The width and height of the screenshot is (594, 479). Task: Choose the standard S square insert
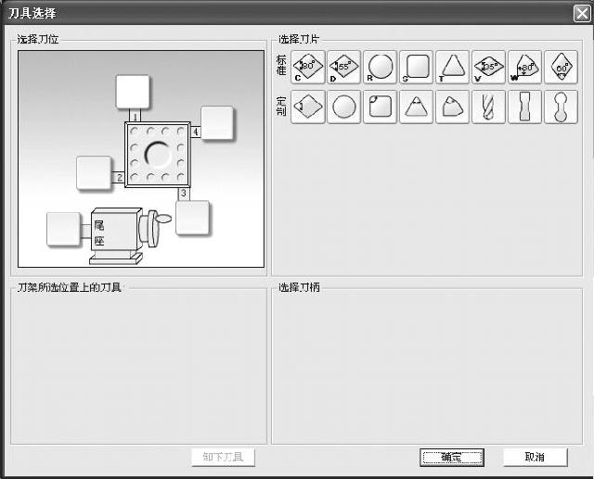(x=417, y=67)
